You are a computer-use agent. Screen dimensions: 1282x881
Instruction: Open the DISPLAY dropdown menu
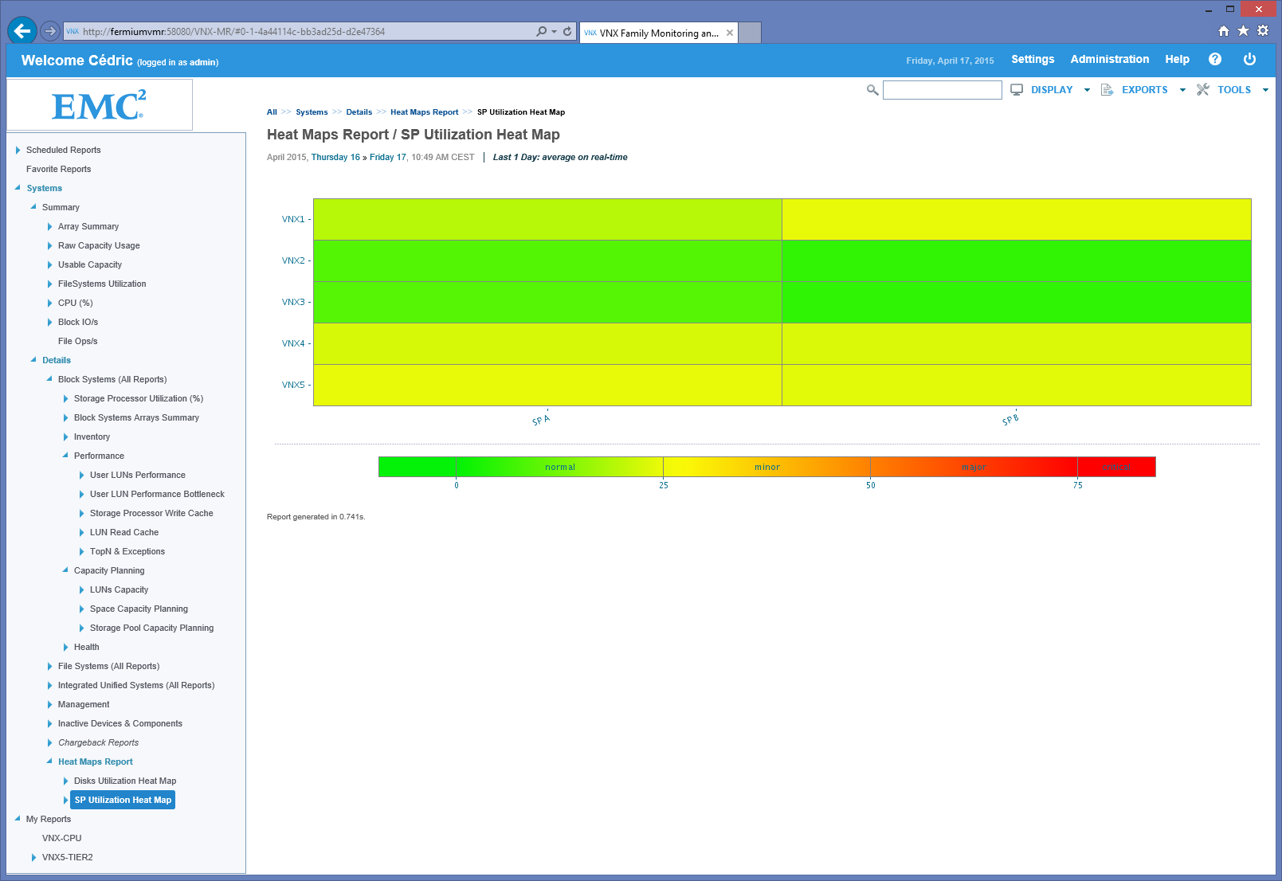point(1051,90)
